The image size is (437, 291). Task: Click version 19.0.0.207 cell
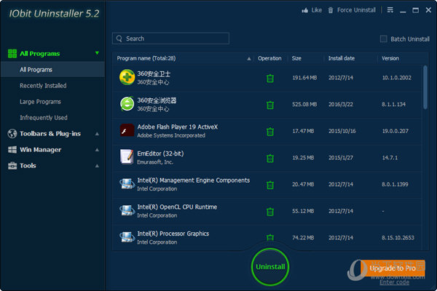tap(395, 131)
